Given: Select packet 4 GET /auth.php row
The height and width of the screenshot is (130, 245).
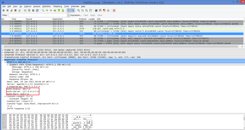Looking at the screenshot, I should click(122, 29).
